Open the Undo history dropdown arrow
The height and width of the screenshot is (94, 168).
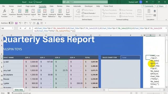pos(22,23)
